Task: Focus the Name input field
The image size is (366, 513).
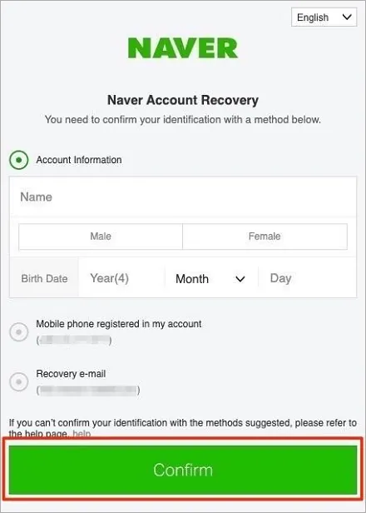Action: (183, 197)
